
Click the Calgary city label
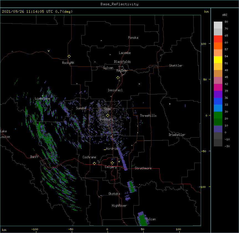[x=111, y=167]
